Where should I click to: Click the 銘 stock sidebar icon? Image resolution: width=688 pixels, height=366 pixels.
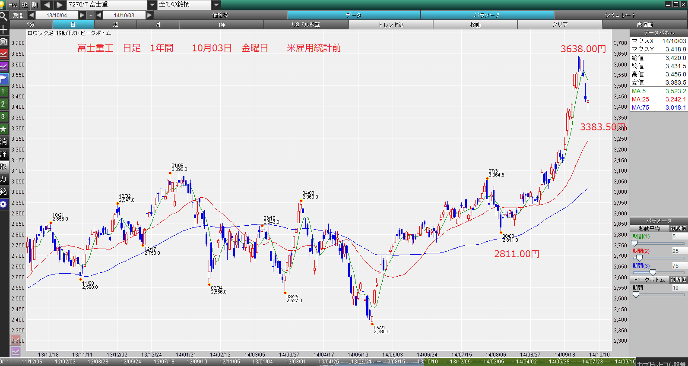(x=4, y=192)
